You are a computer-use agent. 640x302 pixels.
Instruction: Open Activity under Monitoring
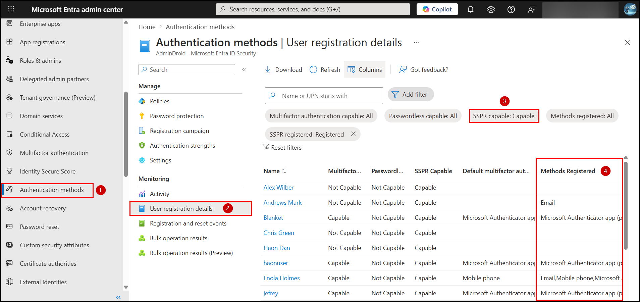pos(160,194)
